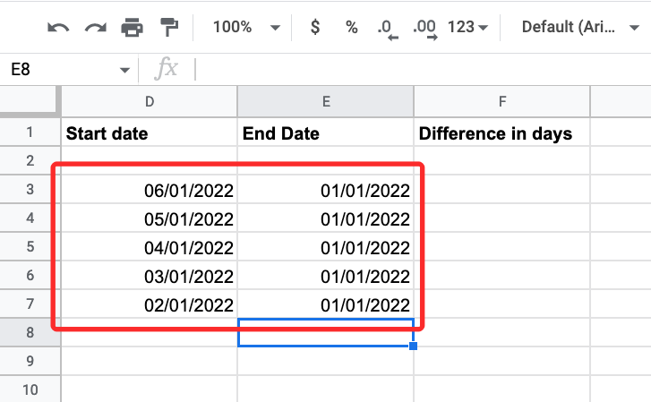651x402 pixels.
Task: Click the select-all corner box
Action: 30,102
